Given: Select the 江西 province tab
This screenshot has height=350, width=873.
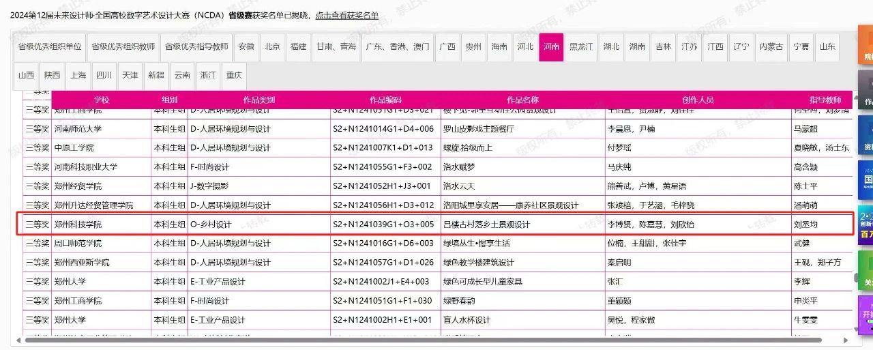Looking at the screenshot, I should 715,47.
